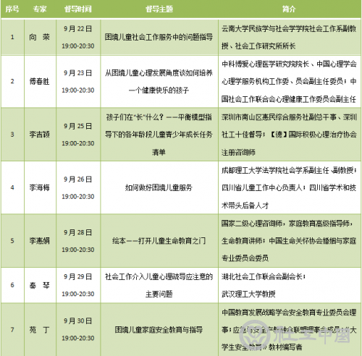
Task: Click bio line starting 中国教育发展战略学会
Action: click(x=289, y=313)
